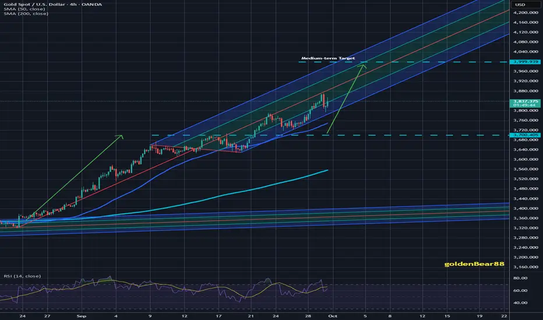Click the 4,200.000 price axis value
The width and height of the screenshot is (543, 320).
point(526,12)
